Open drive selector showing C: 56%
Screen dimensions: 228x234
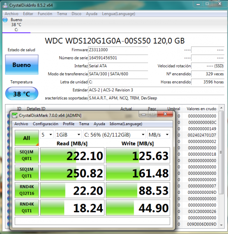pos(114,135)
